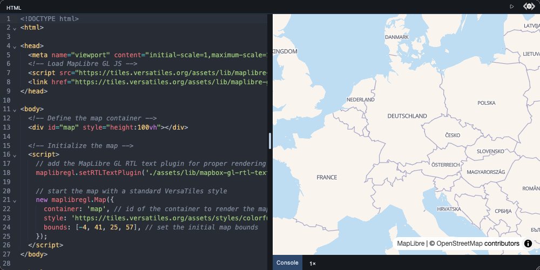This screenshot has width=540, height=270.
Task: Collapse the head section fold arrow
Action: [15, 46]
